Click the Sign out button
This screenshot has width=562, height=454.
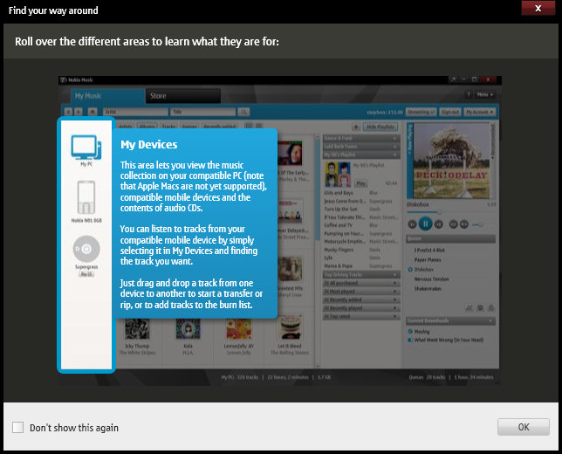coord(449,112)
